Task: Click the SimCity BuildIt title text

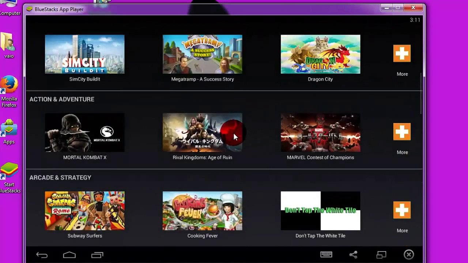Action: (x=84, y=79)
